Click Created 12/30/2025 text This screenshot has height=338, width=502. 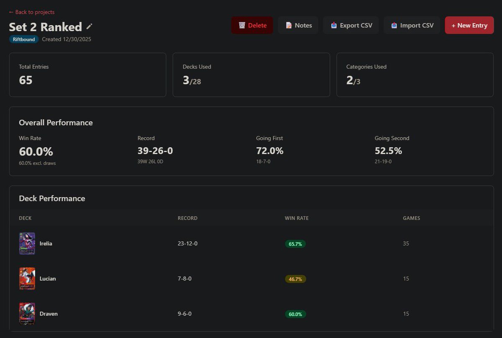[67, 39]
